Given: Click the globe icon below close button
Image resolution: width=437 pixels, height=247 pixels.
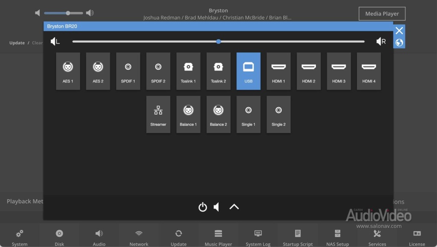Looking at the screenshot, I should click(399, 43).
